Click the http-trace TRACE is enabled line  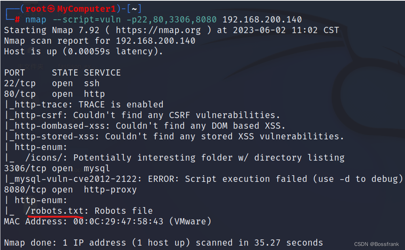click(84, 104)
